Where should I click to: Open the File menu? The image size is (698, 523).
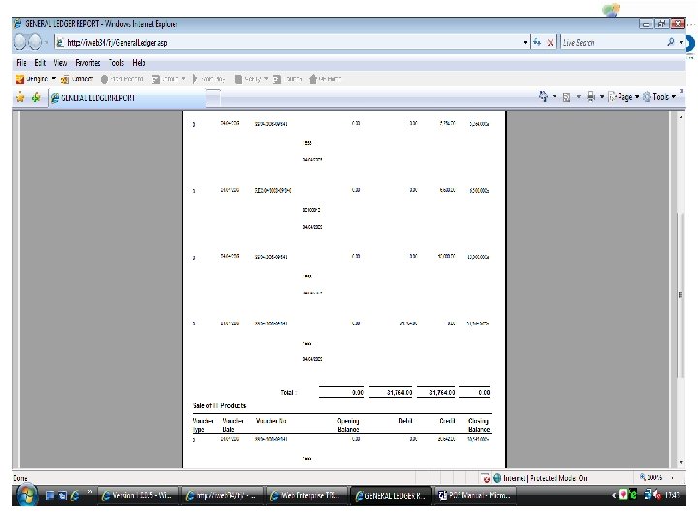[21, 63]
